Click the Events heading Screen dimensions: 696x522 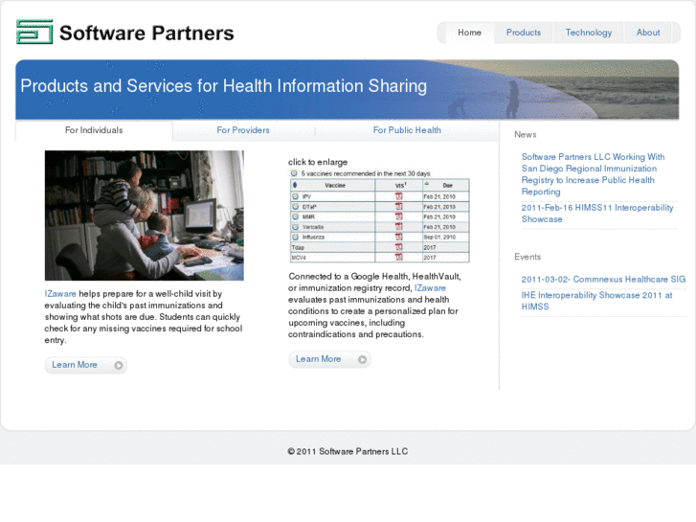(528, 257)
